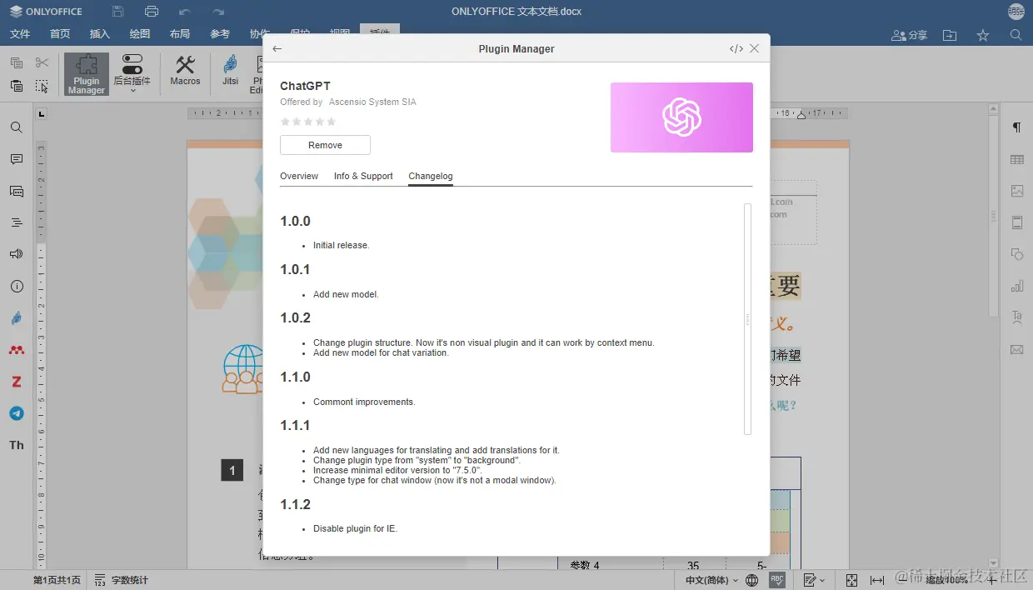Click the page indicator 第1页共1页

click(57, 580)
